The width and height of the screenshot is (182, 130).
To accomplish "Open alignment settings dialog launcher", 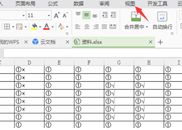I will pyautogui.click(x=172, y=33).
